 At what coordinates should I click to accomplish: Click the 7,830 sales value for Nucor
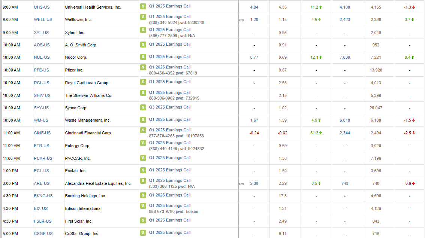(x=345, y=57)
